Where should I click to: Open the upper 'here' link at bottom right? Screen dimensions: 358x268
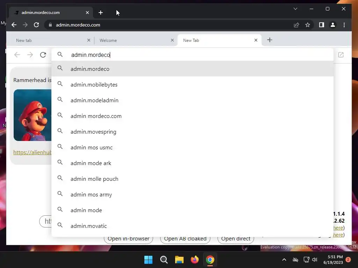(338, 228)
